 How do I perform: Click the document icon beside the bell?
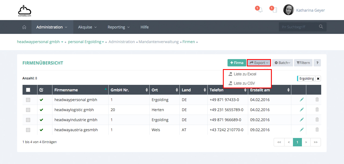(274, 10)
